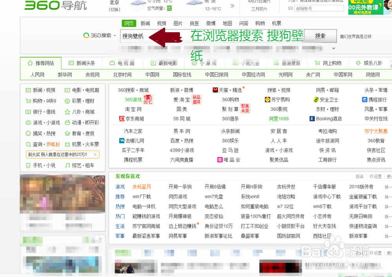Viewport: 392px width, 277px height.
Task: Close the 刮大奖 promo box
Action: click(x=96, y=155)
